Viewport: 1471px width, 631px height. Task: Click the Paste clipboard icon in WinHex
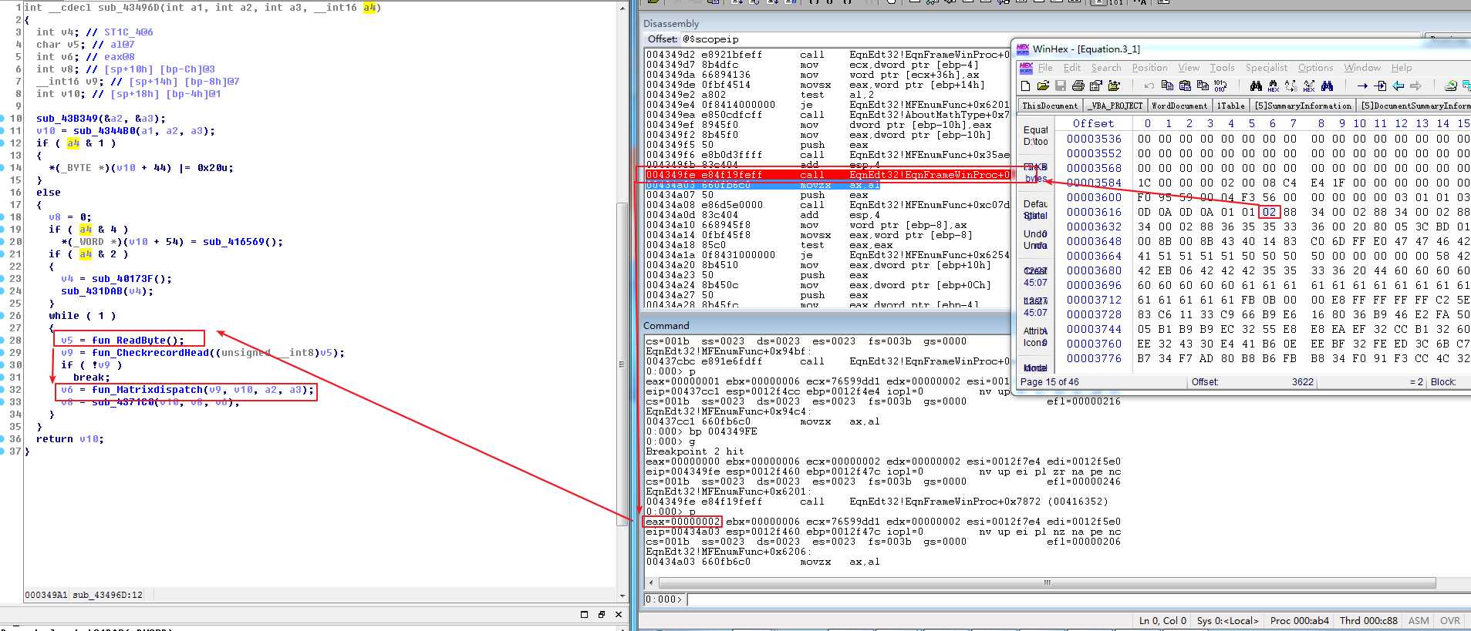pyautogui.click(x=1185, y=86)
